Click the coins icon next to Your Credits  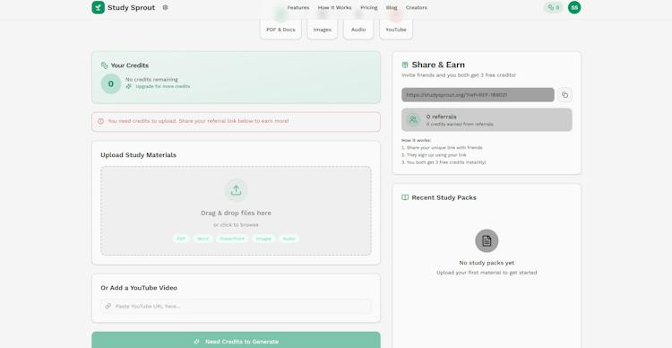104,65
